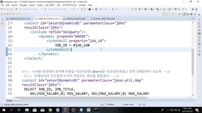This screenshot has height=113, width=202.
Task: Minimize the editor area
Action: click(x=190, y=19)
